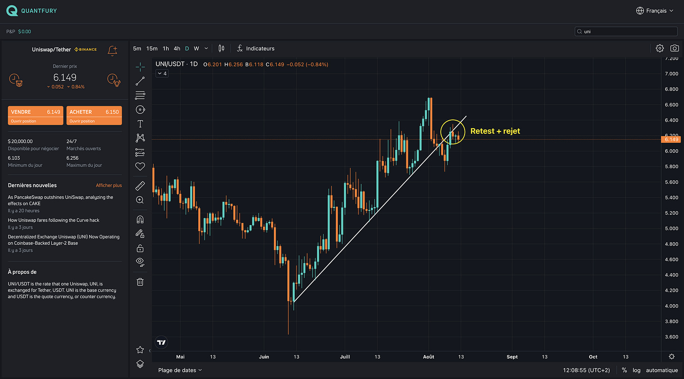Select the crosshair cursor tool

pyautogui.click(x=140, y=66)
